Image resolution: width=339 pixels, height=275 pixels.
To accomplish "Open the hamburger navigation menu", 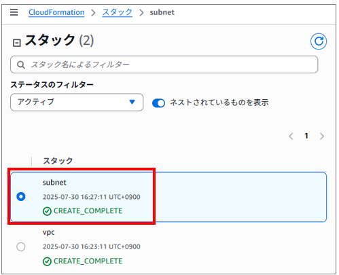I will (x=14, y=12).
